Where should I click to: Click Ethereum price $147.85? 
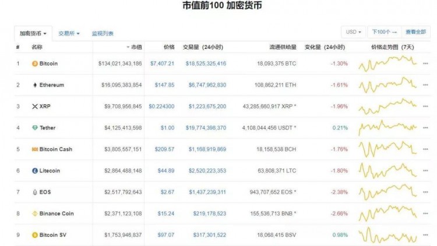tap(164, 85)
